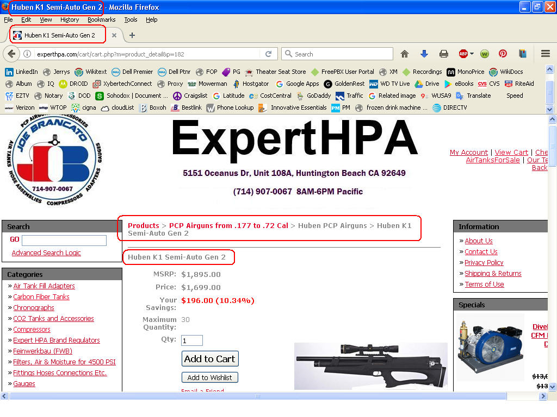Open the Advanced Search Logic link
Viewport: 557px width, 417px height.
[x=46, y=253]
